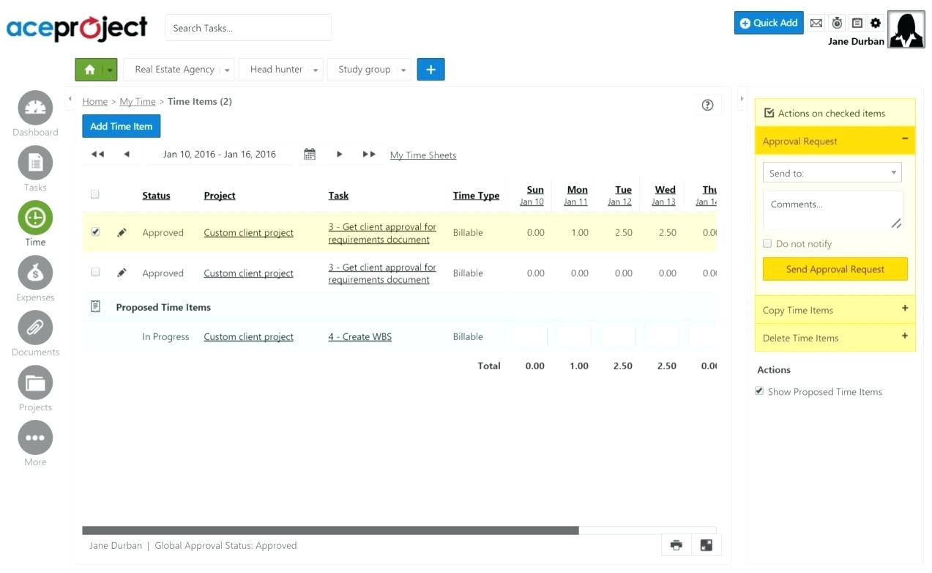
Task: Uncheck the first time item checkbox
Action: [95, 232]
